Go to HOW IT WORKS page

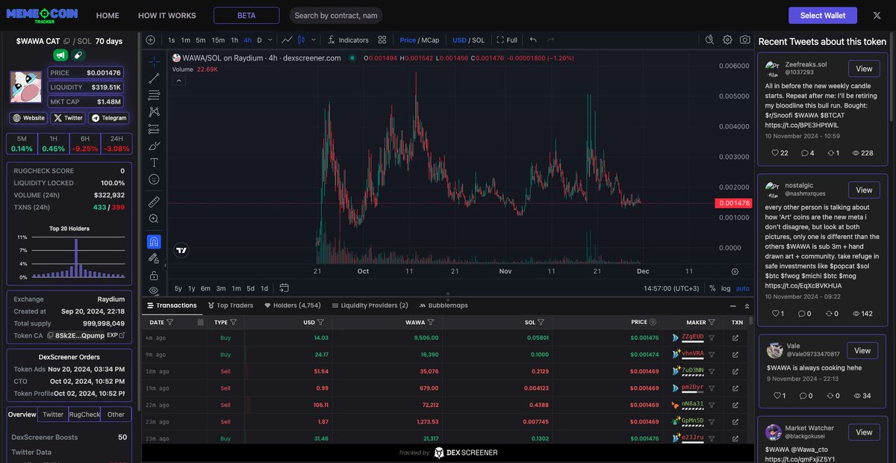[167, 16]
